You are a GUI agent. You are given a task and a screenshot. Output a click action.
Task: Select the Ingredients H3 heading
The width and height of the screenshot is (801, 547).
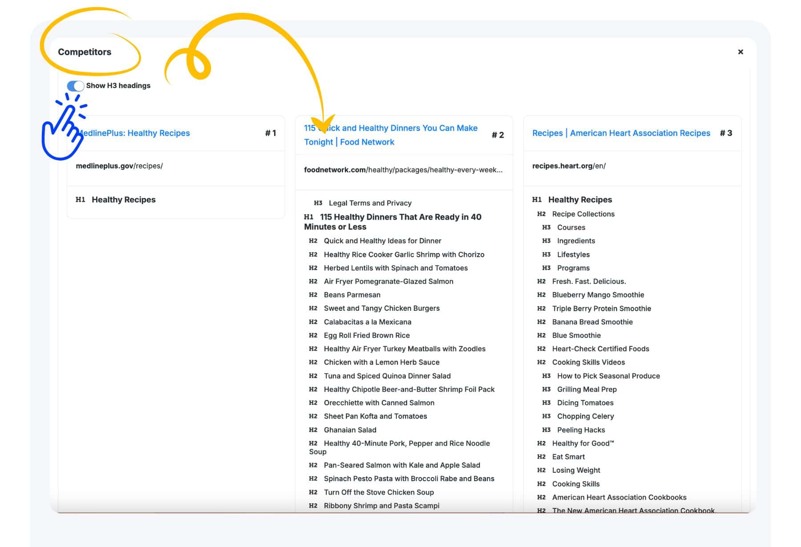[x=576, y=241]
